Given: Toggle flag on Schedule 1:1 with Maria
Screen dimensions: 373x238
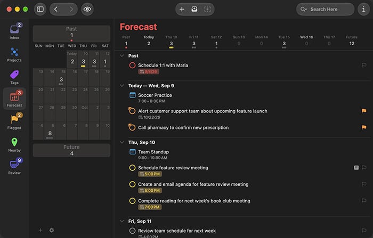Looking at the screenshot, I should coord(364,65).
